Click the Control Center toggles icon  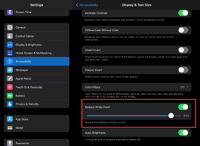point(10,36)
